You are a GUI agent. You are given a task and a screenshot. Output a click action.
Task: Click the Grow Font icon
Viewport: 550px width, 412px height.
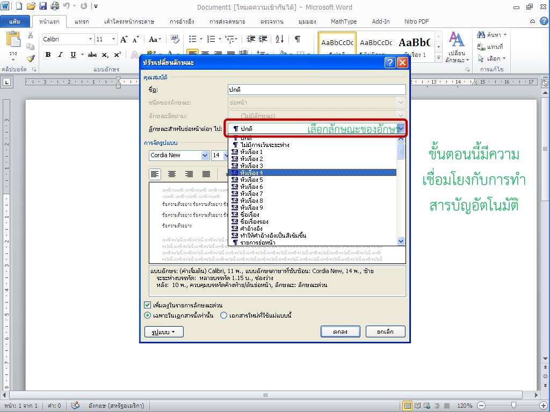coord(124,39)
